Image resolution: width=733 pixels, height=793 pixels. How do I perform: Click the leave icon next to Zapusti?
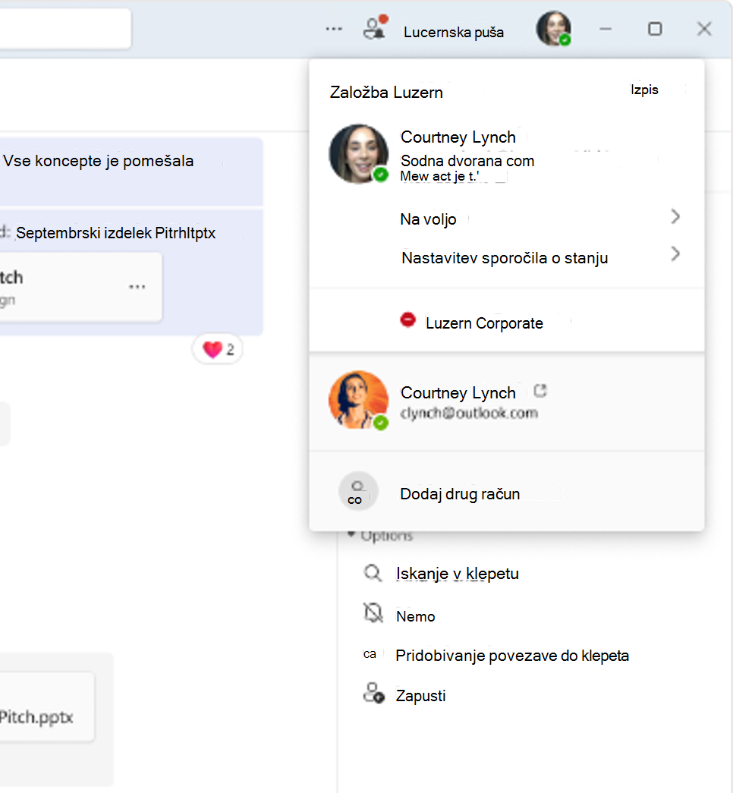[x=374, y=694]
